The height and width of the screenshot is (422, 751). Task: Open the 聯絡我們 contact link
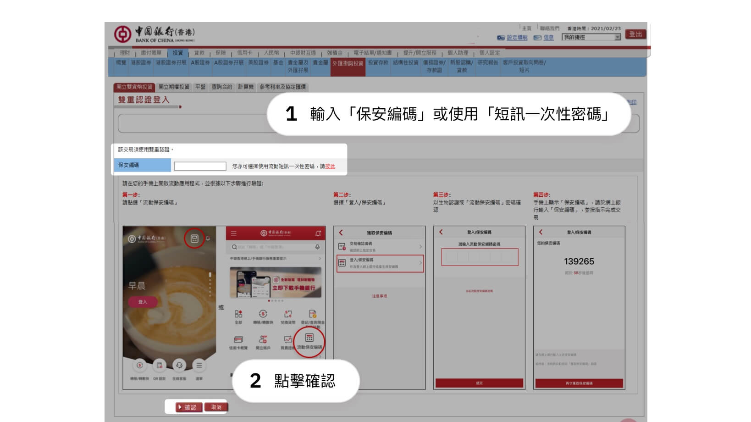pyautogui.click(x=550, y=28)
